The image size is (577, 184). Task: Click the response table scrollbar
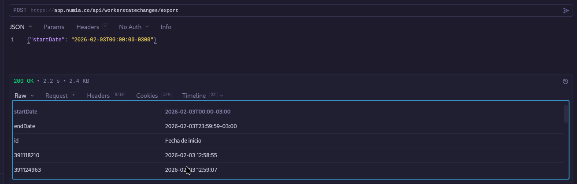[x=566, y=114]
